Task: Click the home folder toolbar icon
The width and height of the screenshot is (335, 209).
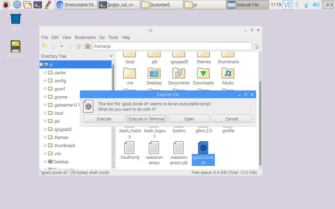Action: pos(88,46)
